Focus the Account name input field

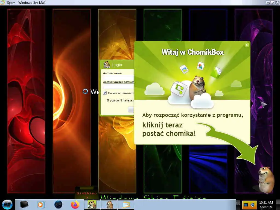tap(118, 77)
